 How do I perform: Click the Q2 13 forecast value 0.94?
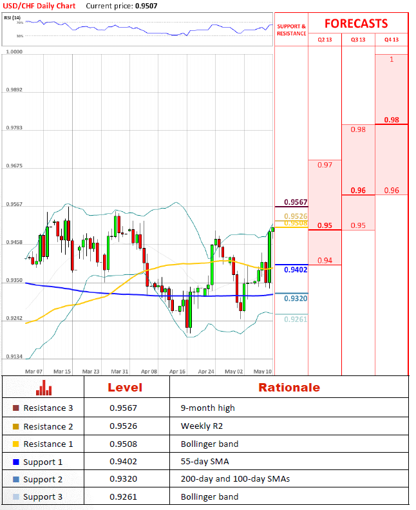click(x=325, y=260)
